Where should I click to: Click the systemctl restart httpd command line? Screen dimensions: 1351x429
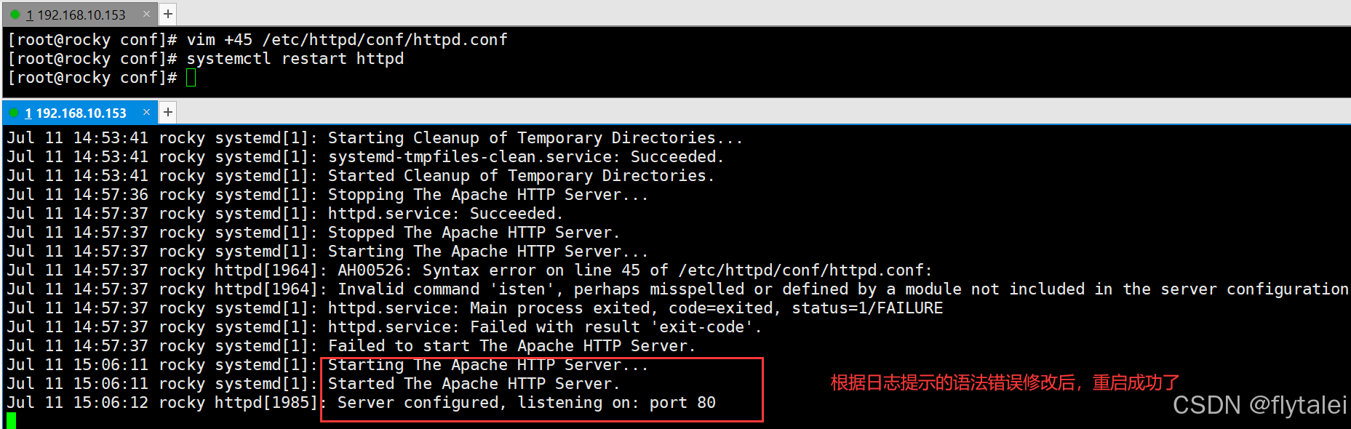[206, 58]
